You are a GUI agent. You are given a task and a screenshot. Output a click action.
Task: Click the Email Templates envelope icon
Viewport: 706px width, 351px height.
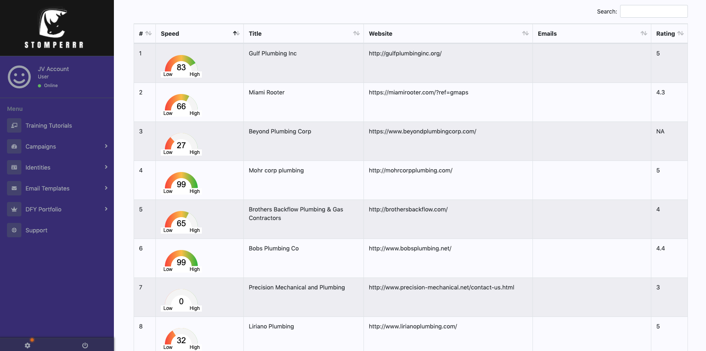pos(14,188)
